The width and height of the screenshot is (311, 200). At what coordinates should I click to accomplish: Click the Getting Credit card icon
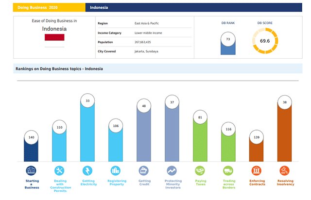[x=144, y=171]
